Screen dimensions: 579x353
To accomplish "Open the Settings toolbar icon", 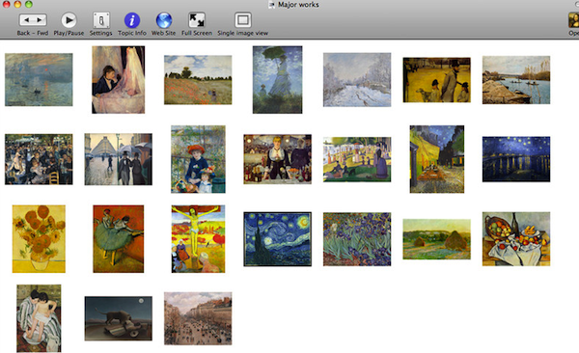I will (100, 20).
